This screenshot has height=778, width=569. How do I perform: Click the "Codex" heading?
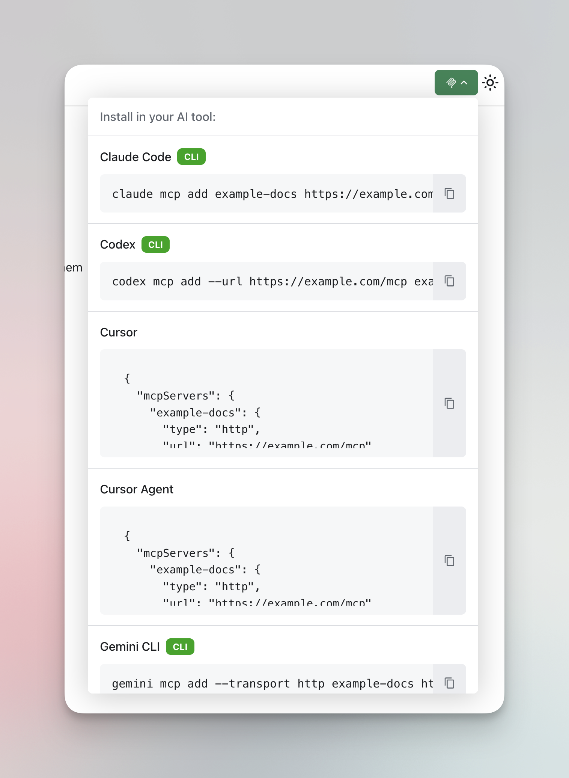117,244
